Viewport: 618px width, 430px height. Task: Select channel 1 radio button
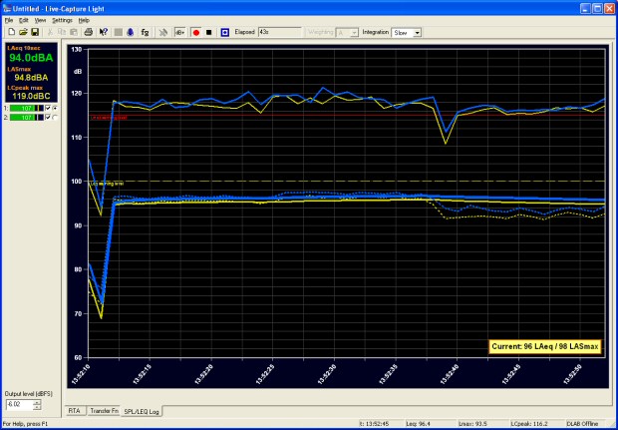coord(55,108)
